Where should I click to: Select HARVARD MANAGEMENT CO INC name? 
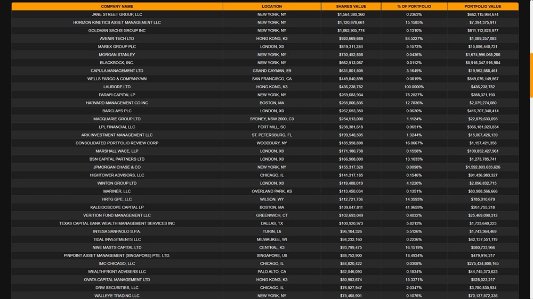click(x=117, y=103)
